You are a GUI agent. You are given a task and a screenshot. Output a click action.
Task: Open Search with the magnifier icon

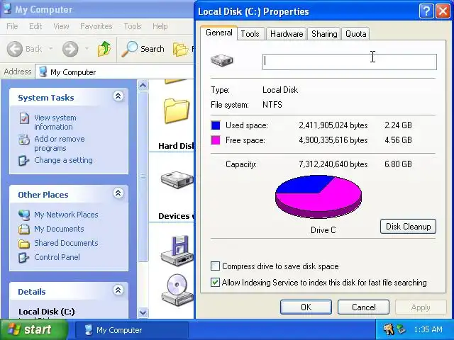[129, 49]
